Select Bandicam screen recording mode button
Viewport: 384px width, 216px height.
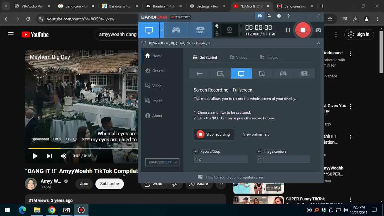(149, 30)
